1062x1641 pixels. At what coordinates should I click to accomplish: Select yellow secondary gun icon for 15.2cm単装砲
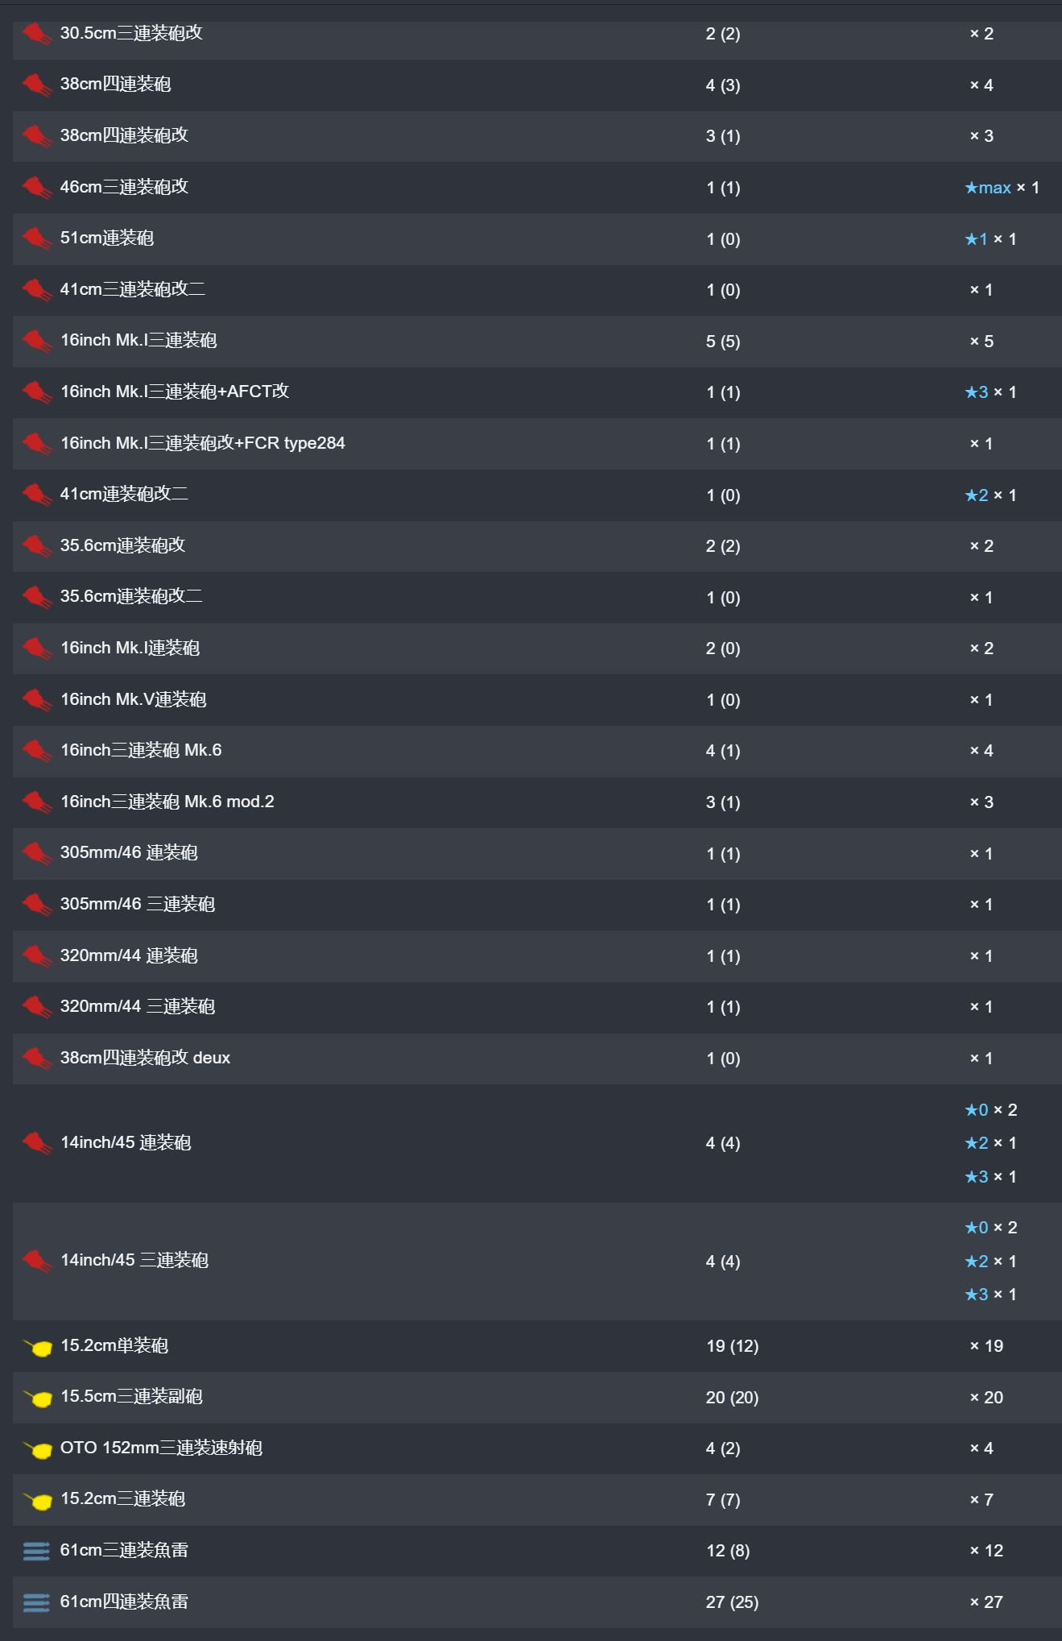coord(38,1347)
